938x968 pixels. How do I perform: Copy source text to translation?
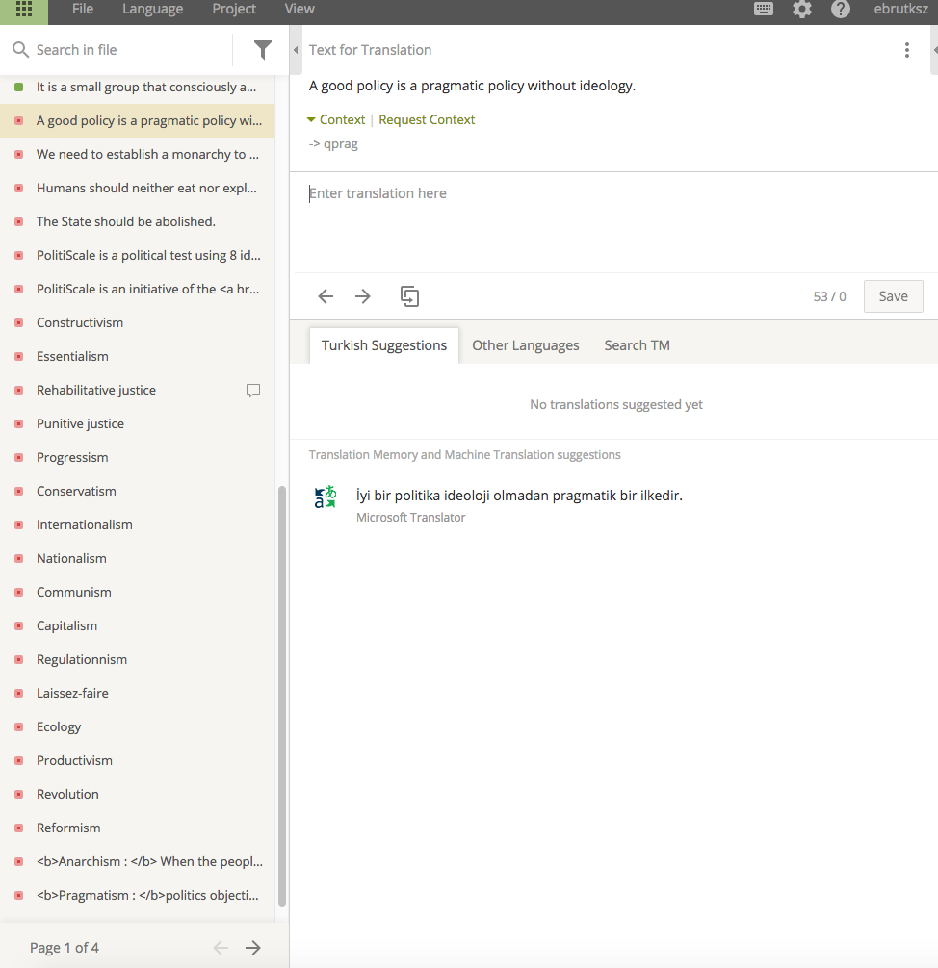409,296
